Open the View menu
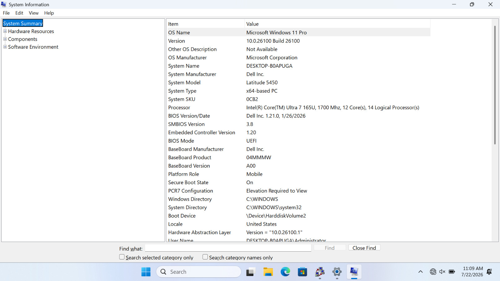The image size is (500, 281). pyautogui.click(x=34, y=13)
